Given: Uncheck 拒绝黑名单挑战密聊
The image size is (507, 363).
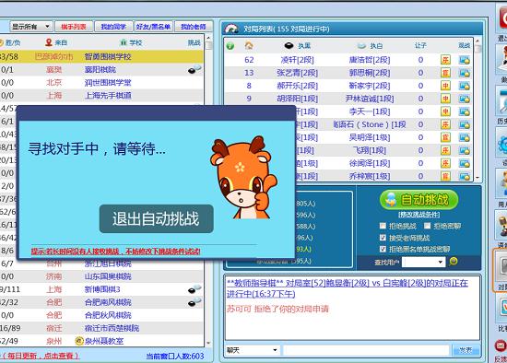Looking at the screenshot, I should (383, 249).
